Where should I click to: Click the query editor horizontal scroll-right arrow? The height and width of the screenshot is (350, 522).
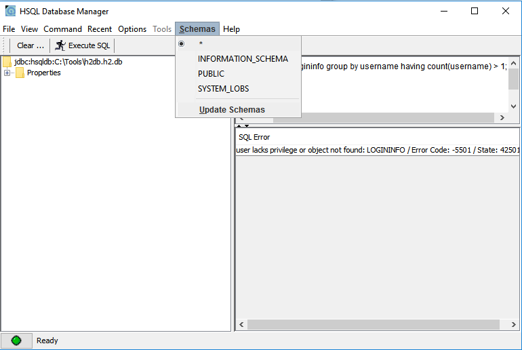click(502, 117)
